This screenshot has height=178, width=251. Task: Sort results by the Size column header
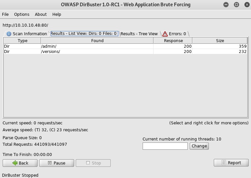click(x=220, y=40)
